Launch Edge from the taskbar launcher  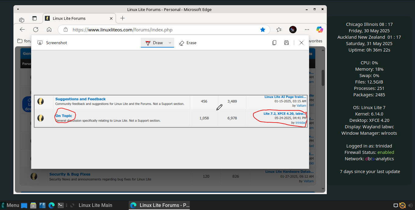point(51,205)
